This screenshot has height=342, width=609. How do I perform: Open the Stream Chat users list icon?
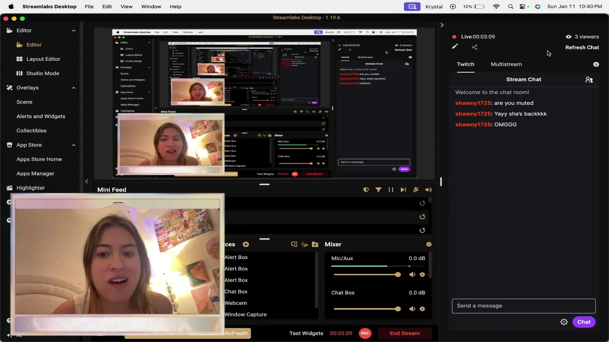coord(589,80)
